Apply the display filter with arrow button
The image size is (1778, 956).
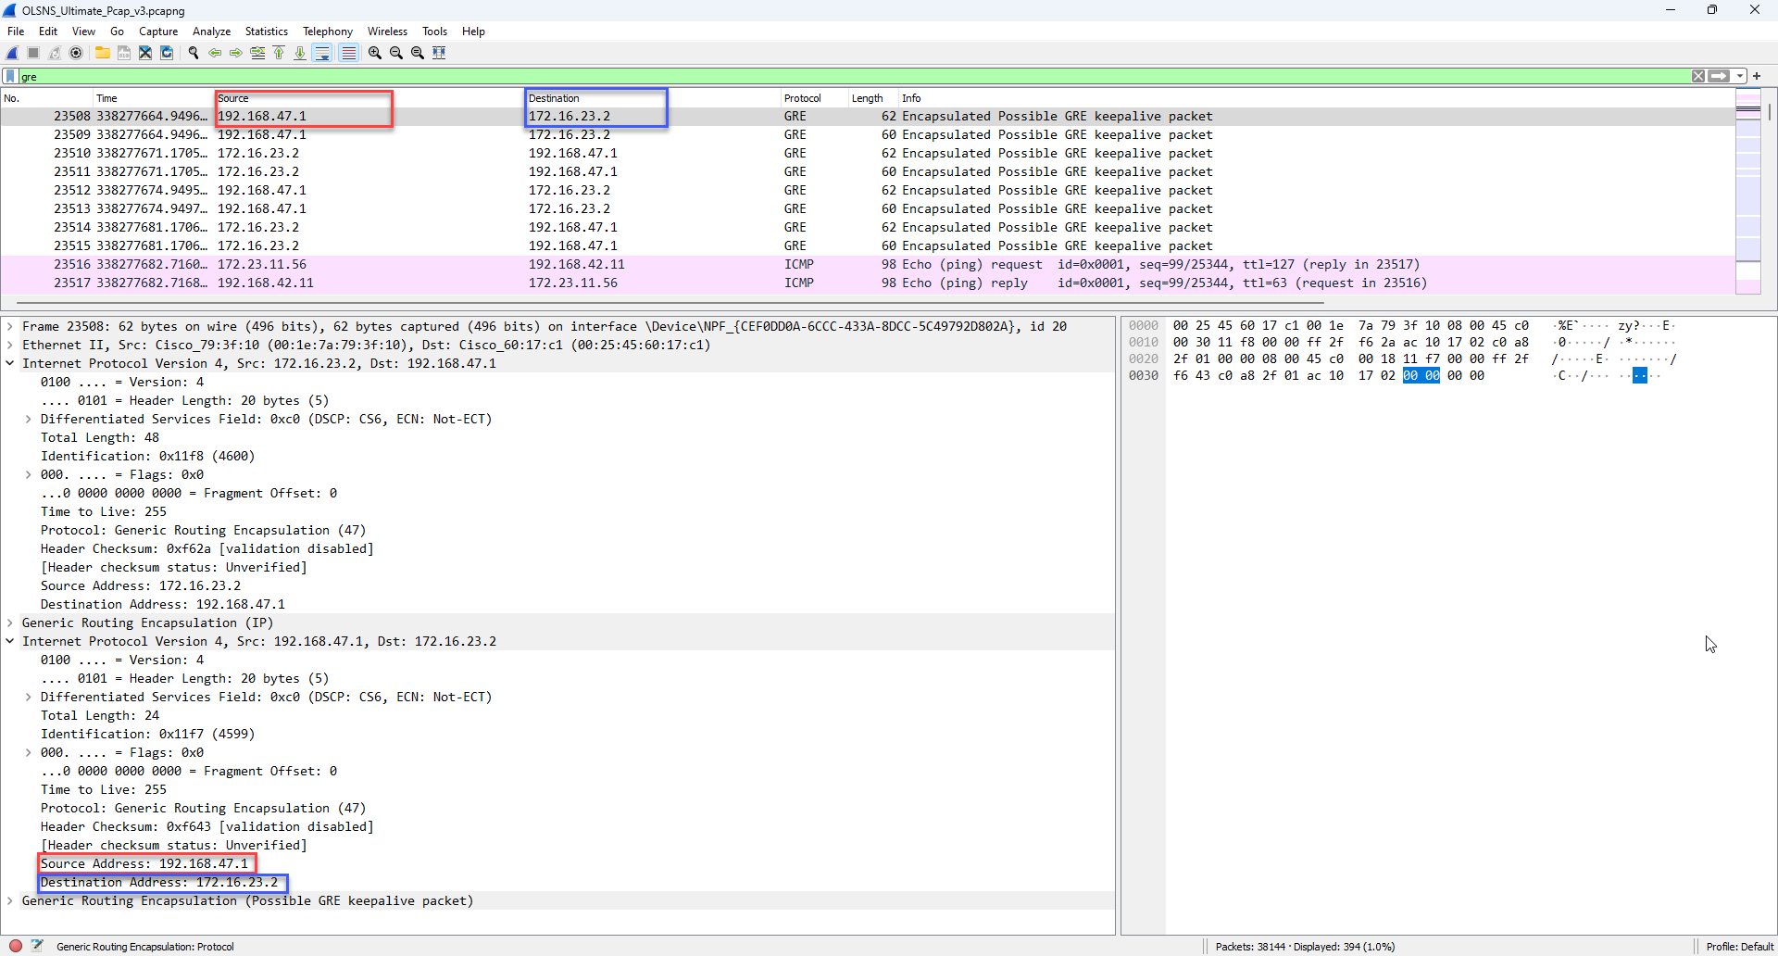[1719, 76]
